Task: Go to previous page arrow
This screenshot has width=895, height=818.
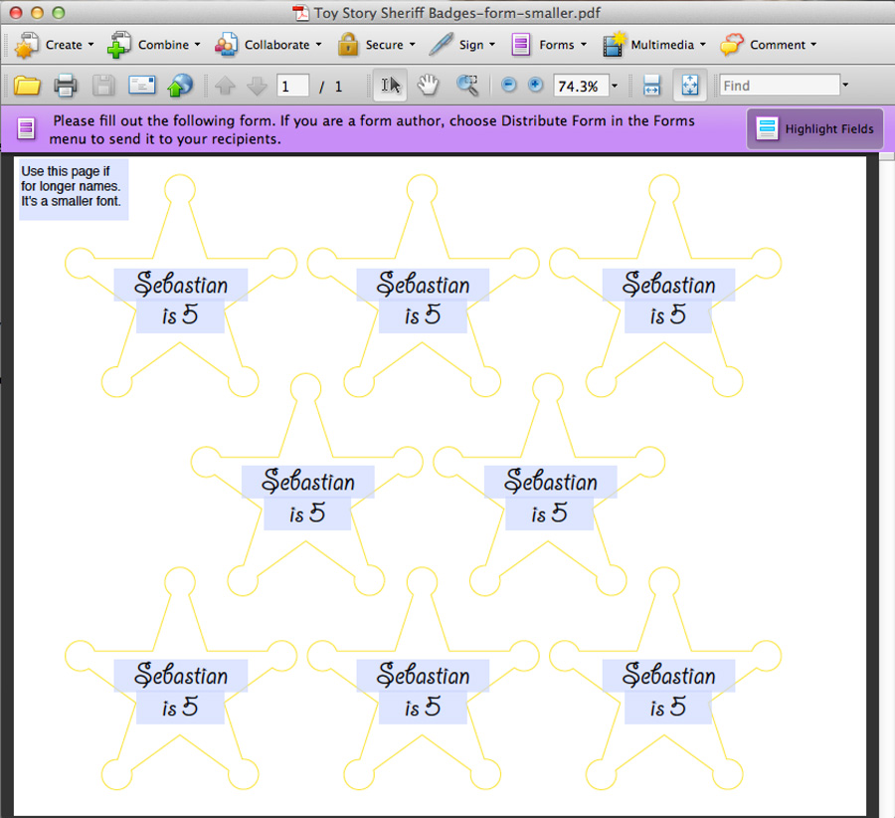Action: click(x=225, y=86)
